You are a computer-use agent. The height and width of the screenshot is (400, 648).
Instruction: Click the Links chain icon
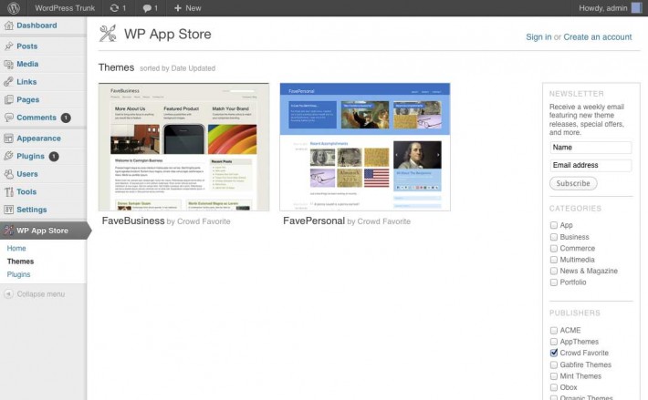click(x=9, y=82)
